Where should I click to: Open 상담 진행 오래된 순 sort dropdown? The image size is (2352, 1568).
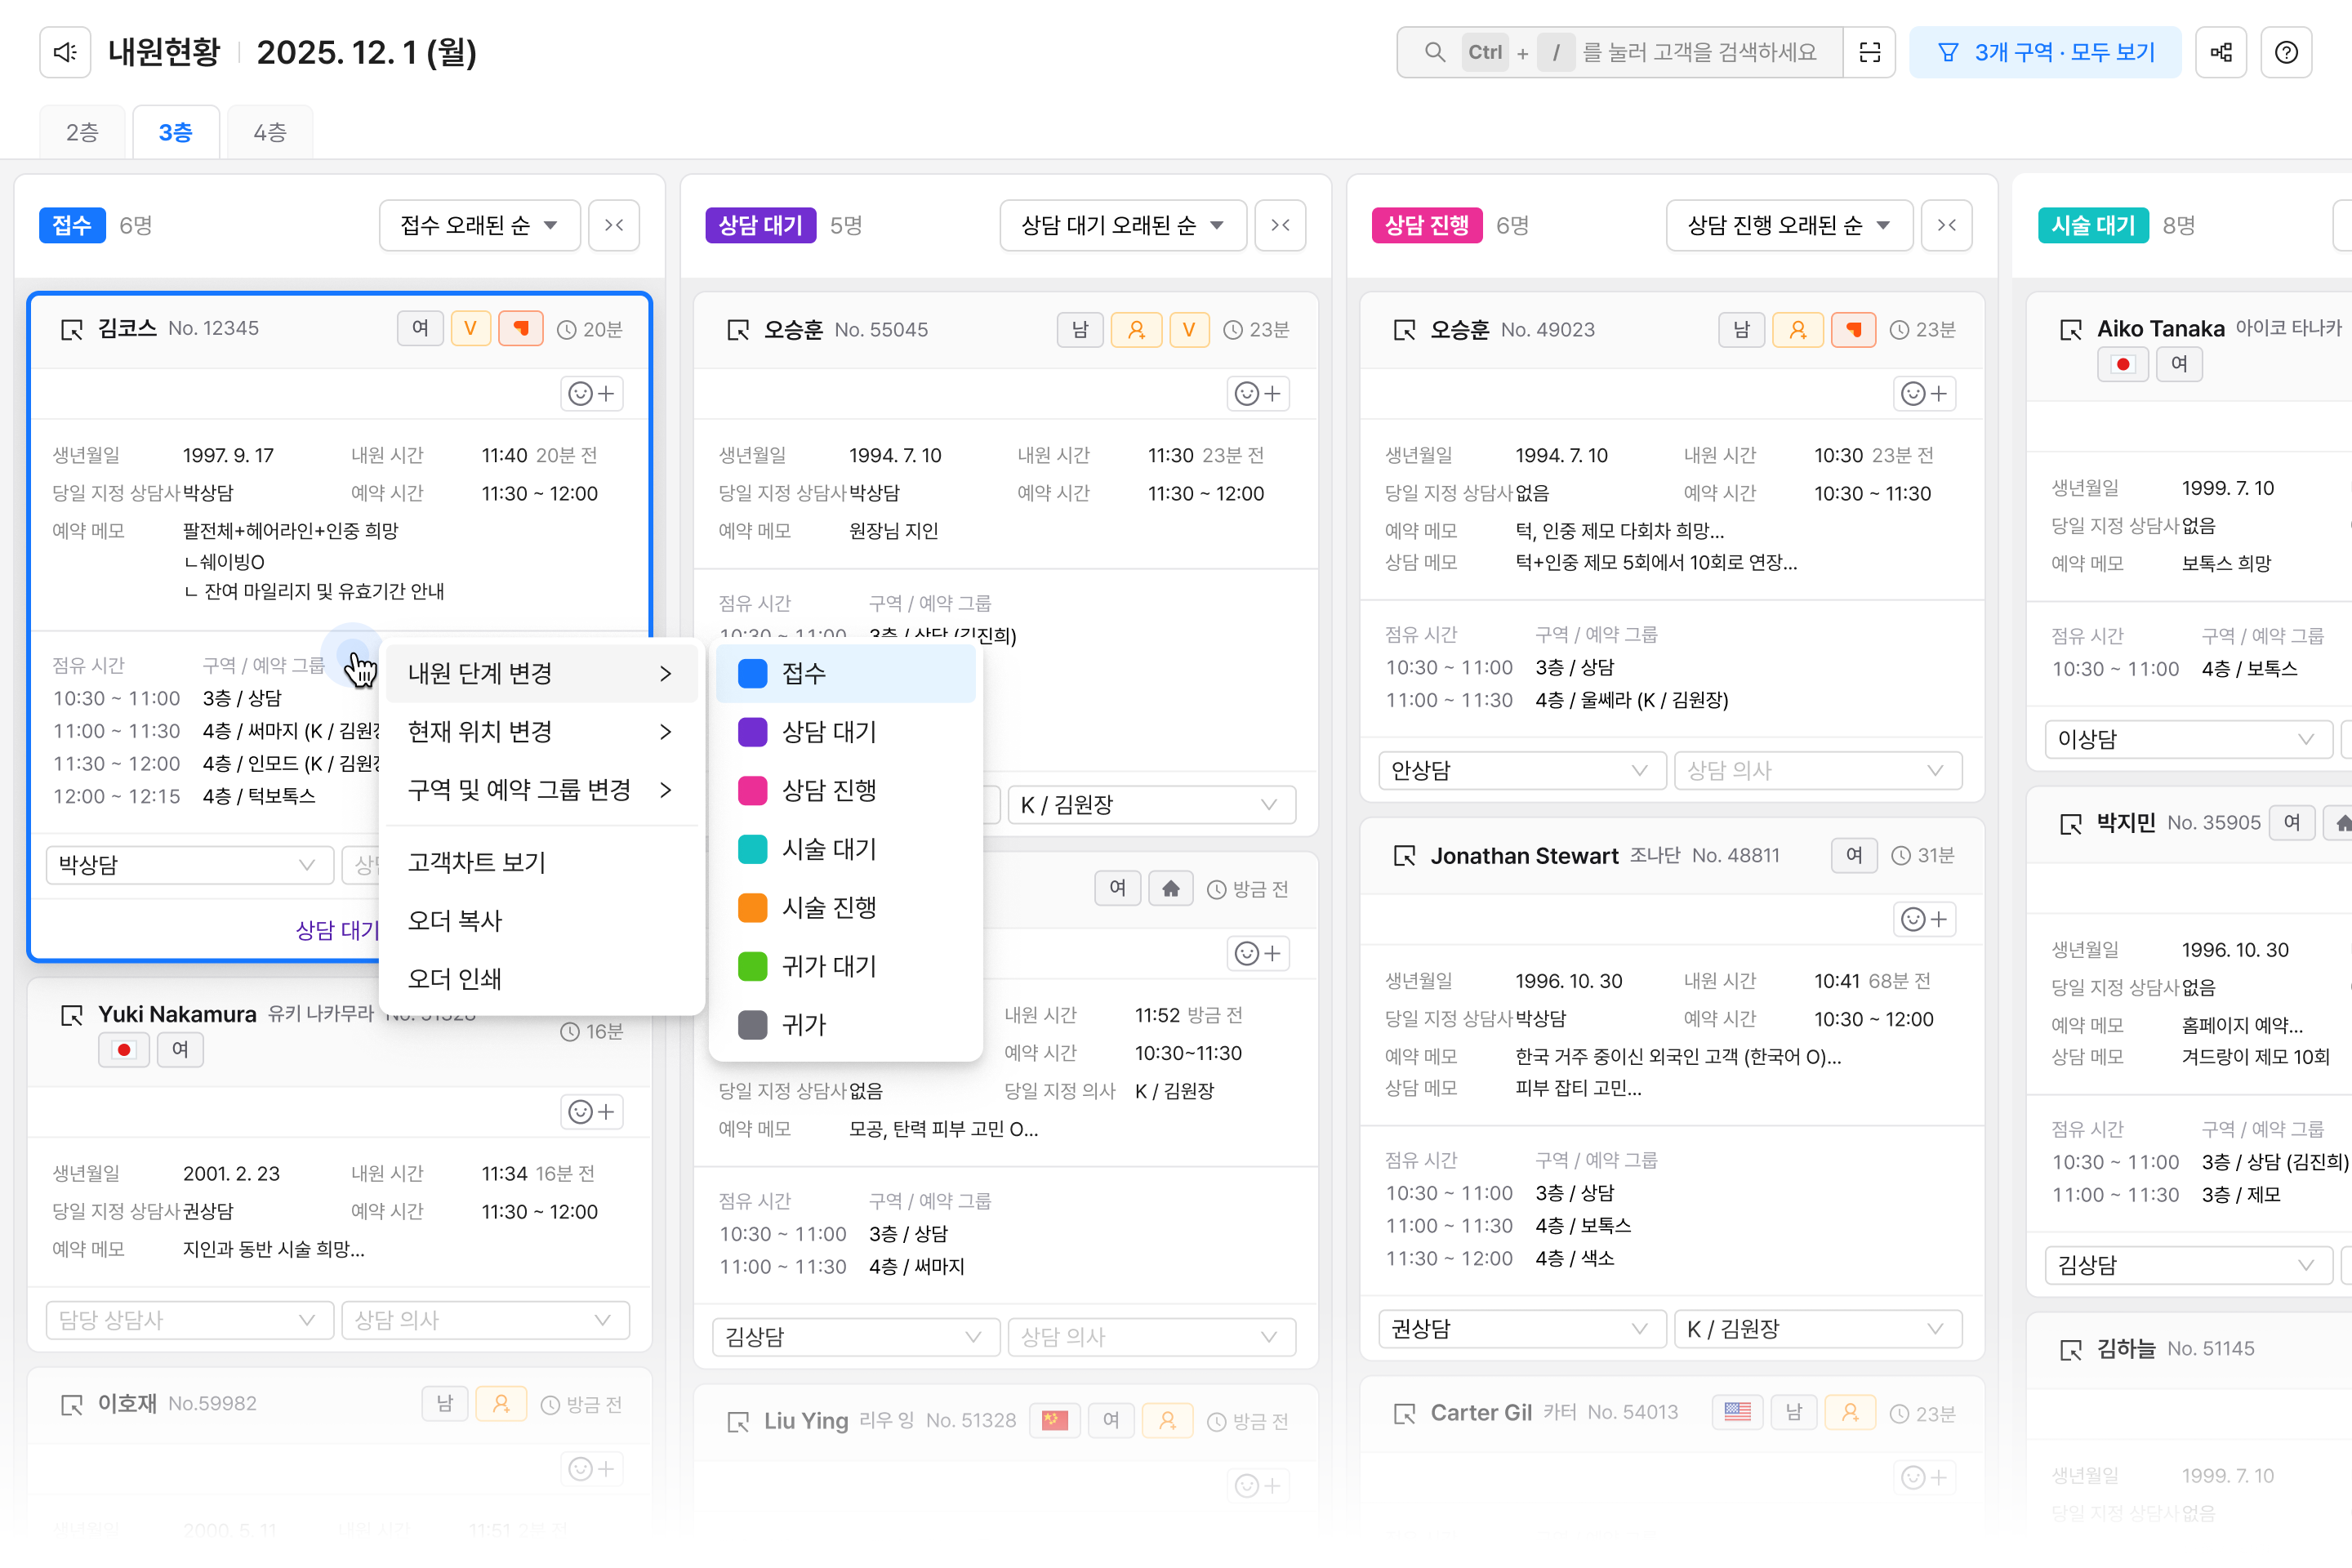point(1788,225)
